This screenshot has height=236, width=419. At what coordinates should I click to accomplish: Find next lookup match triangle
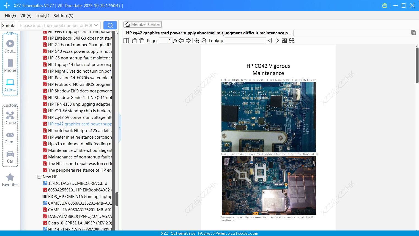point(277,40)
